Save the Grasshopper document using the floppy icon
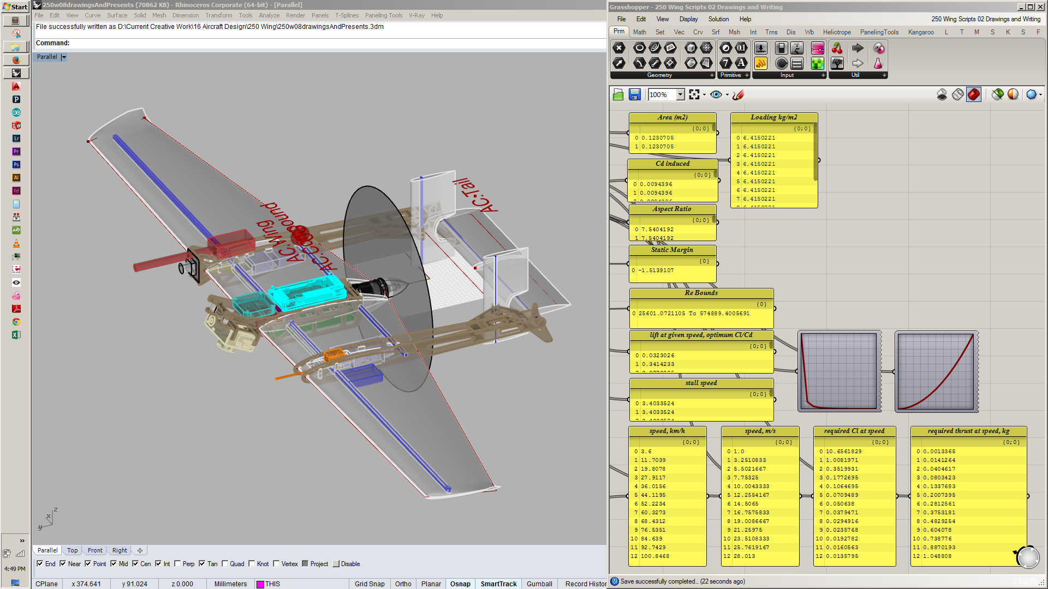Screen dimensions: 1048x589 click(x=634, y=95)
